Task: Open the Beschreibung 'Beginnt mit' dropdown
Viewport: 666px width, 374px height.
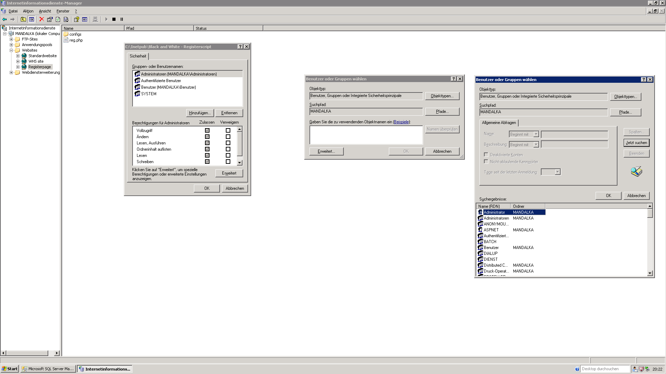Action: pos(536,145)
